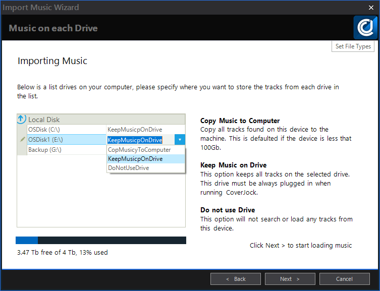Screen dimensions: 380x291
Task: Open Set File Types
Action: pyautogui.click(x=353, y=46)
